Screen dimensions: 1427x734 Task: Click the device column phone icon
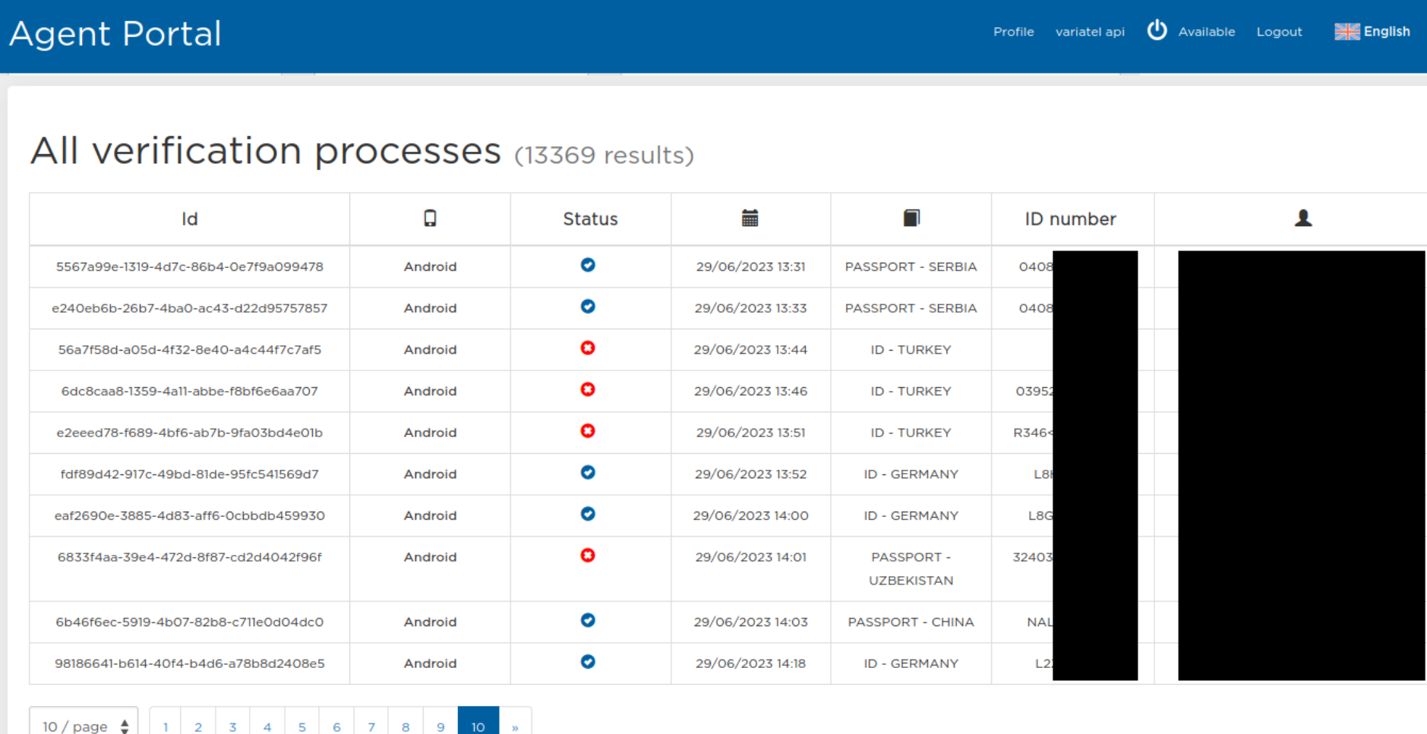pyautogui.click(x=430, y=219)
